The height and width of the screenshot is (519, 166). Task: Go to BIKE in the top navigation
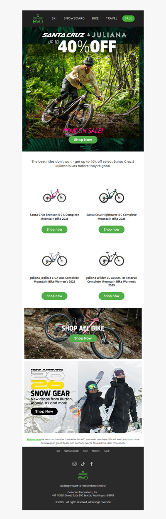95,18
